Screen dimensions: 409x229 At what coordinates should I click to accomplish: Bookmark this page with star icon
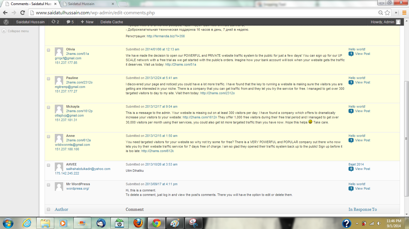click(387, 13)
